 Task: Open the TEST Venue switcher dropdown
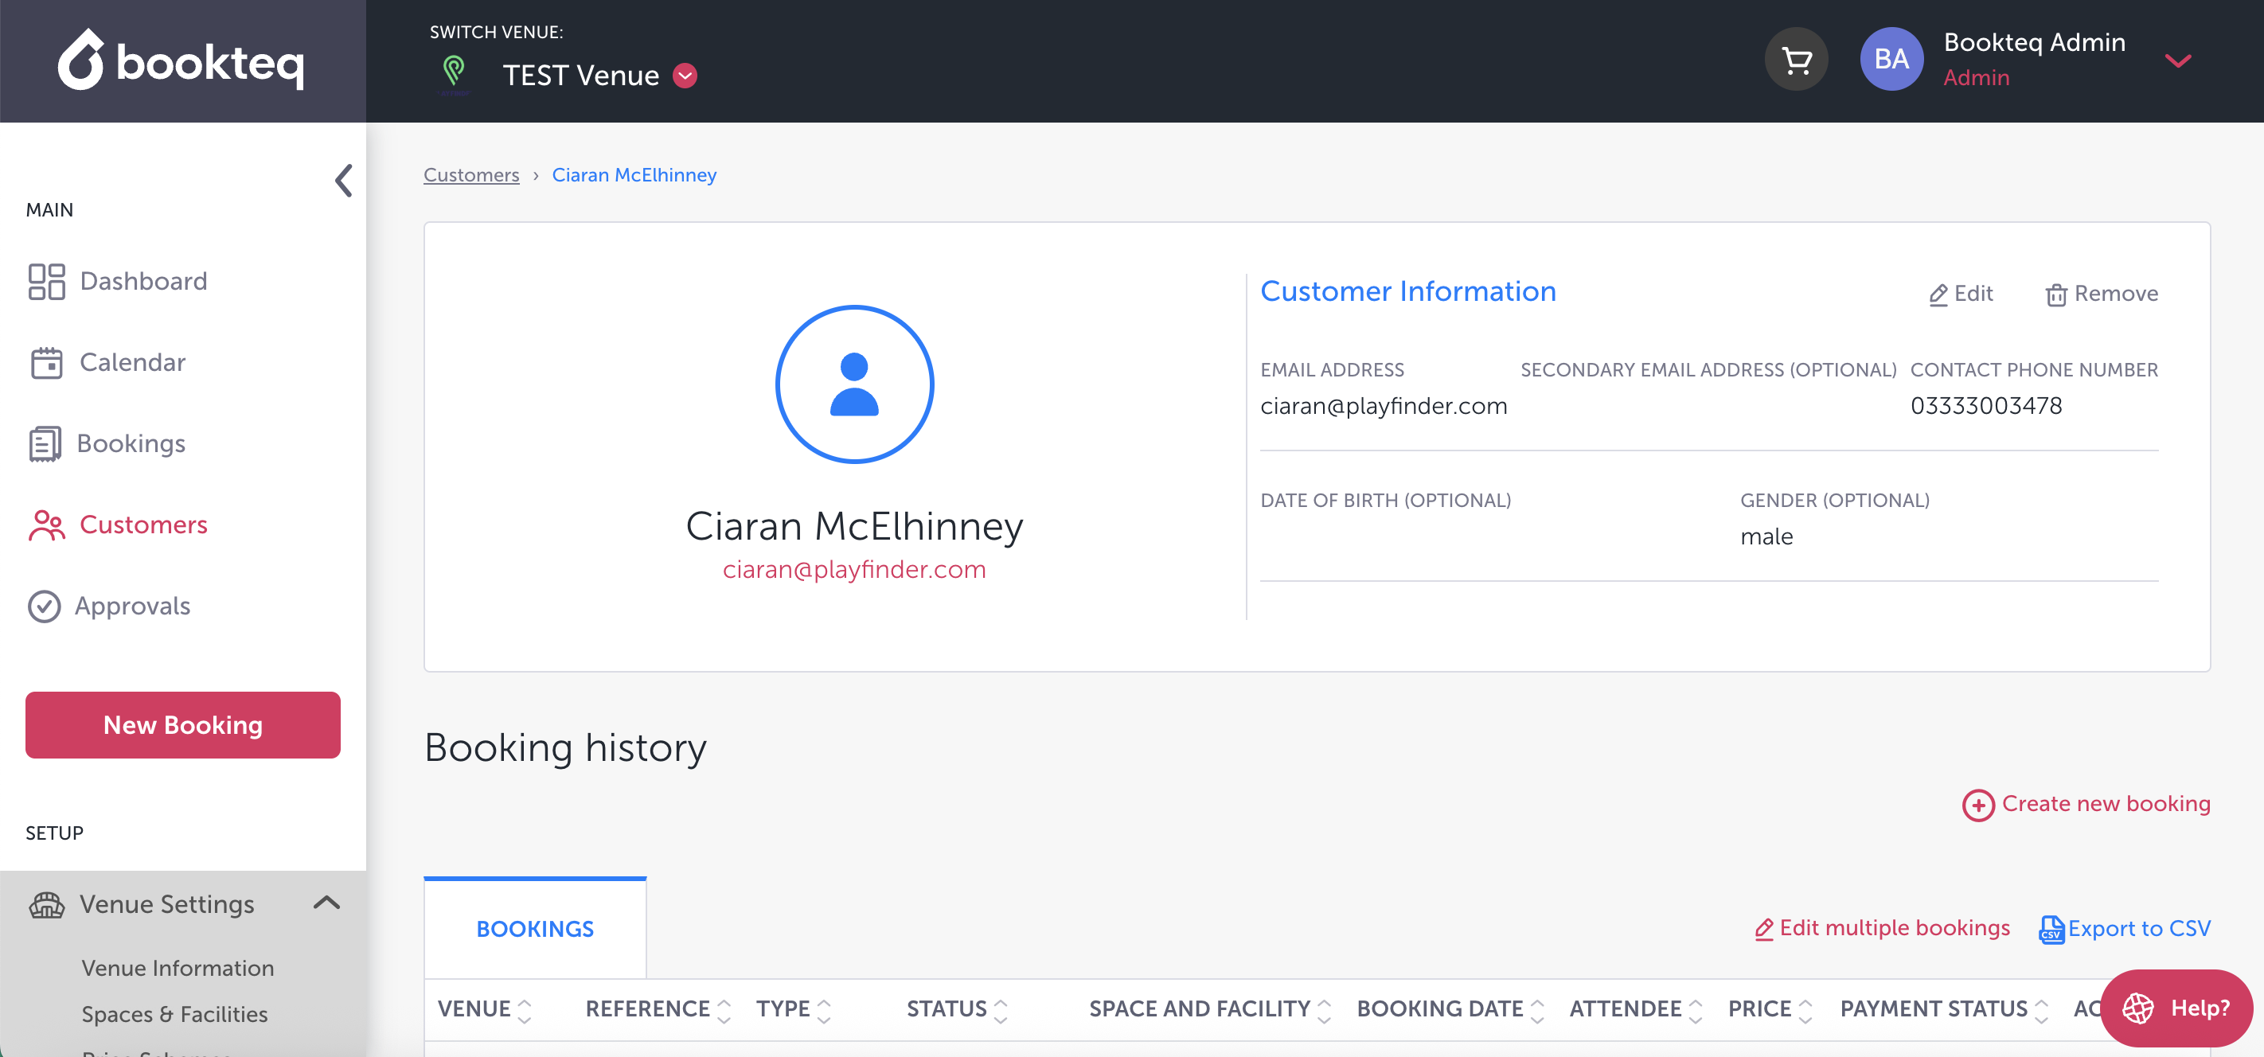[x=685, y=76]
